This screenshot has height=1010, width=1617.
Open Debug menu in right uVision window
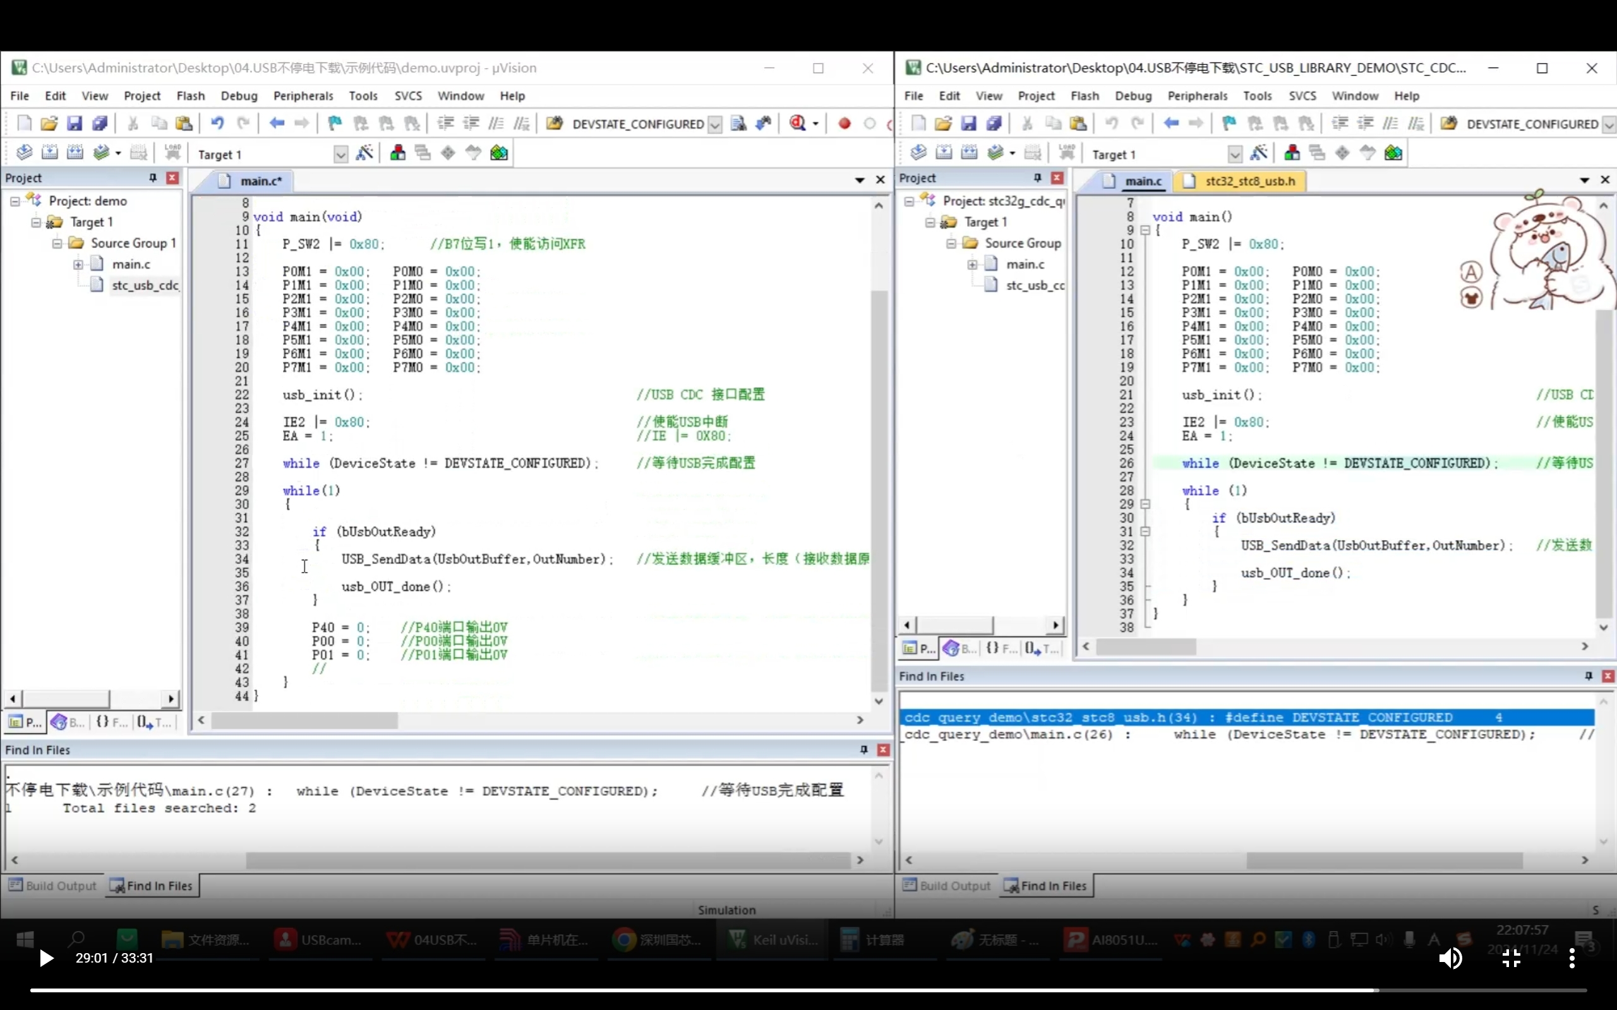coord(1133,96)
